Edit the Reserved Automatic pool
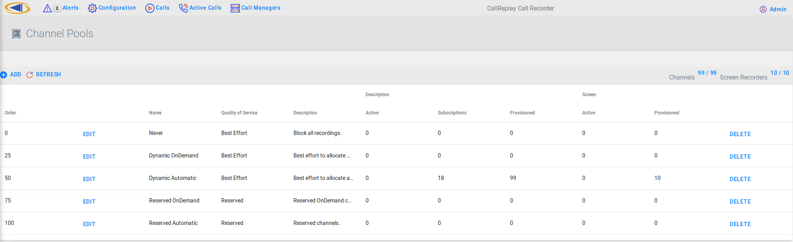The image size is (793, 242). [x=89, y=224]
